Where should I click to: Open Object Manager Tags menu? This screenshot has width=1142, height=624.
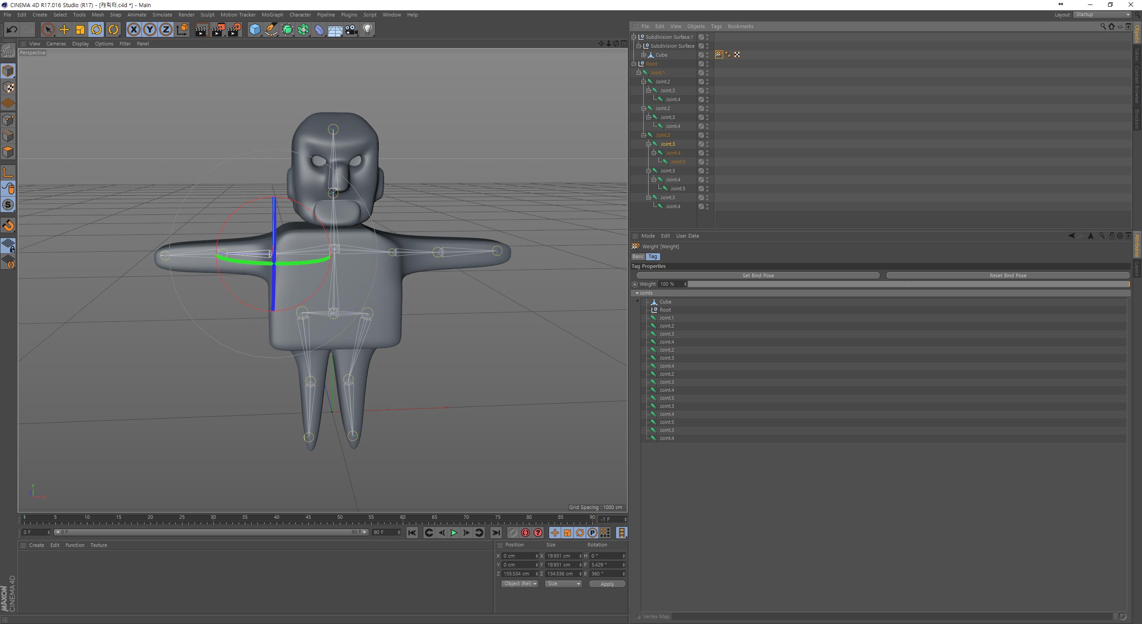pos(716,26)
